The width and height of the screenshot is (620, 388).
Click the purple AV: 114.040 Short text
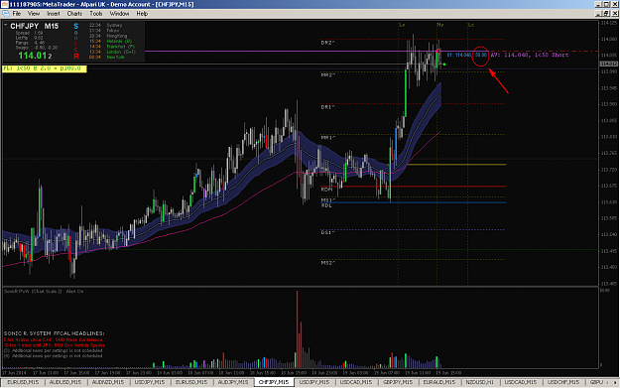click(x=530, y=55)
